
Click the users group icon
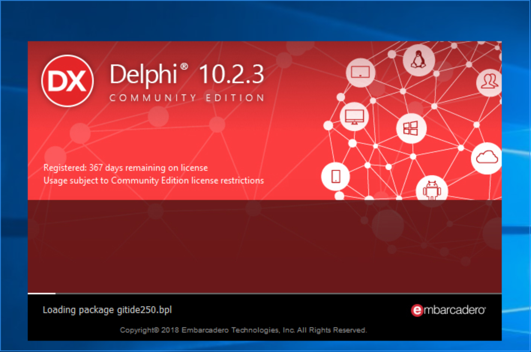[x=489, y=82]
